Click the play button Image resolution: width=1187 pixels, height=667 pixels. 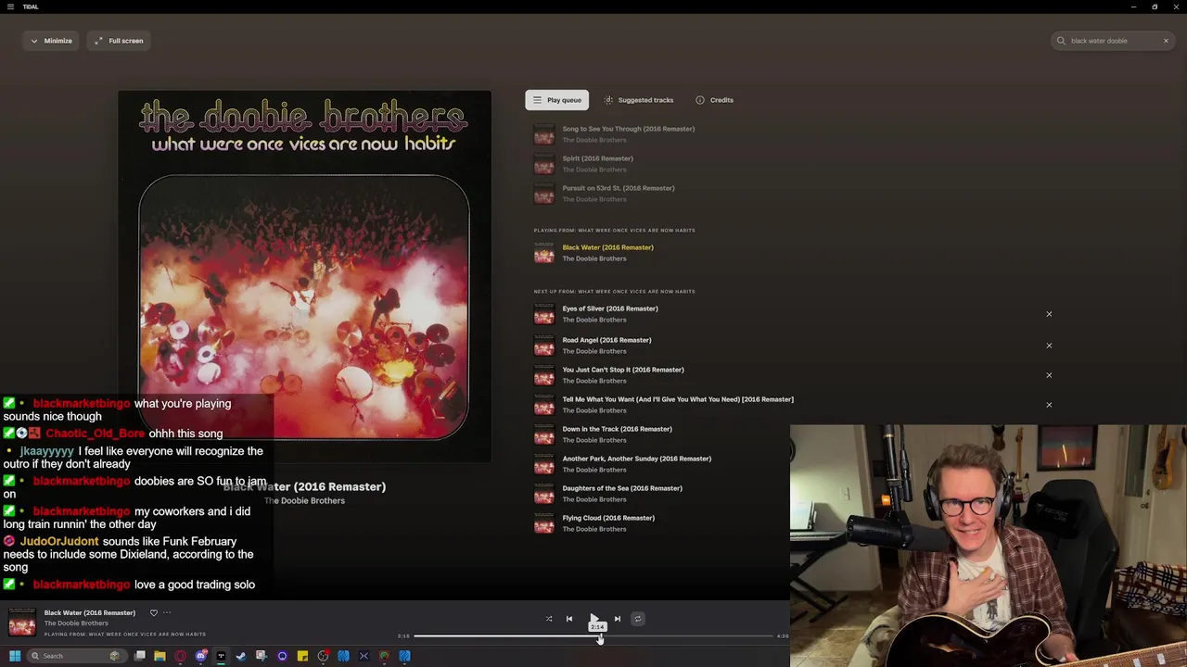coord(593,618)
